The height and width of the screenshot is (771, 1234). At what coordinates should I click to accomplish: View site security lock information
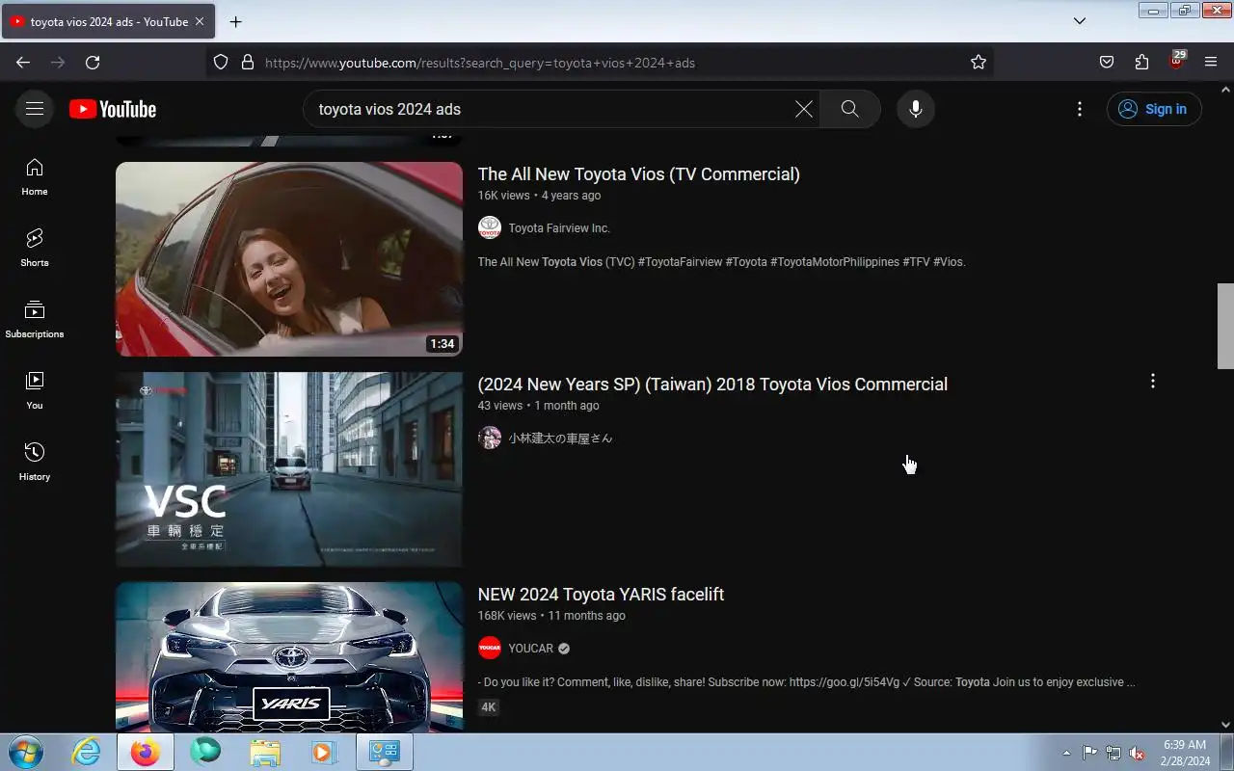[x=248, y=63]
